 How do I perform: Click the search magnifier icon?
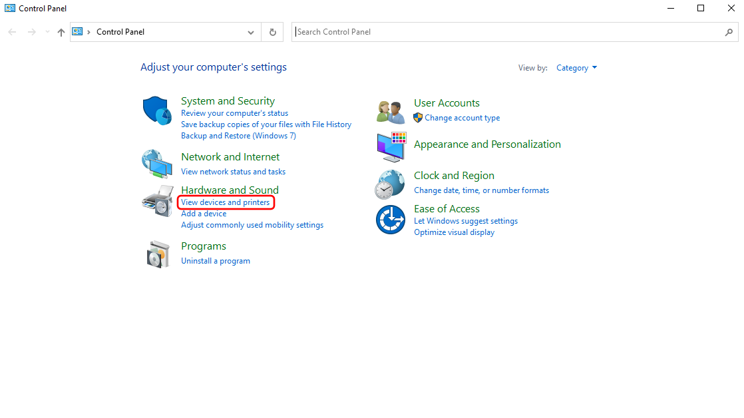[729, 32]
